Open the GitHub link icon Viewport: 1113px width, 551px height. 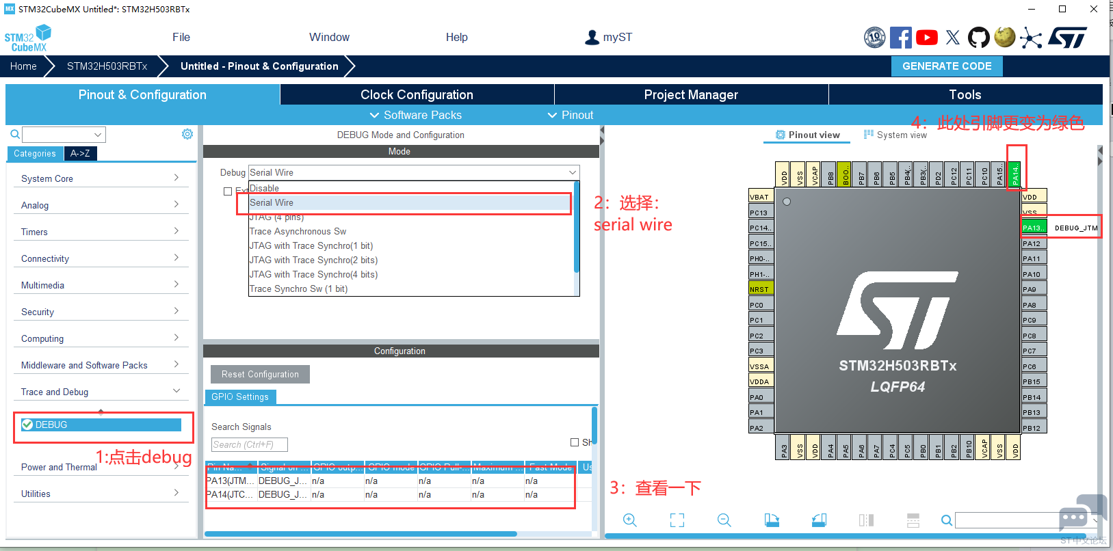(979, 38)
